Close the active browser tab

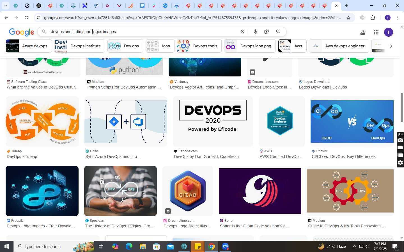[336, 6]
